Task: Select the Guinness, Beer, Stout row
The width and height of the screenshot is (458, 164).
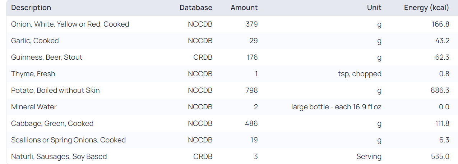Action: (x=47, y=57)
